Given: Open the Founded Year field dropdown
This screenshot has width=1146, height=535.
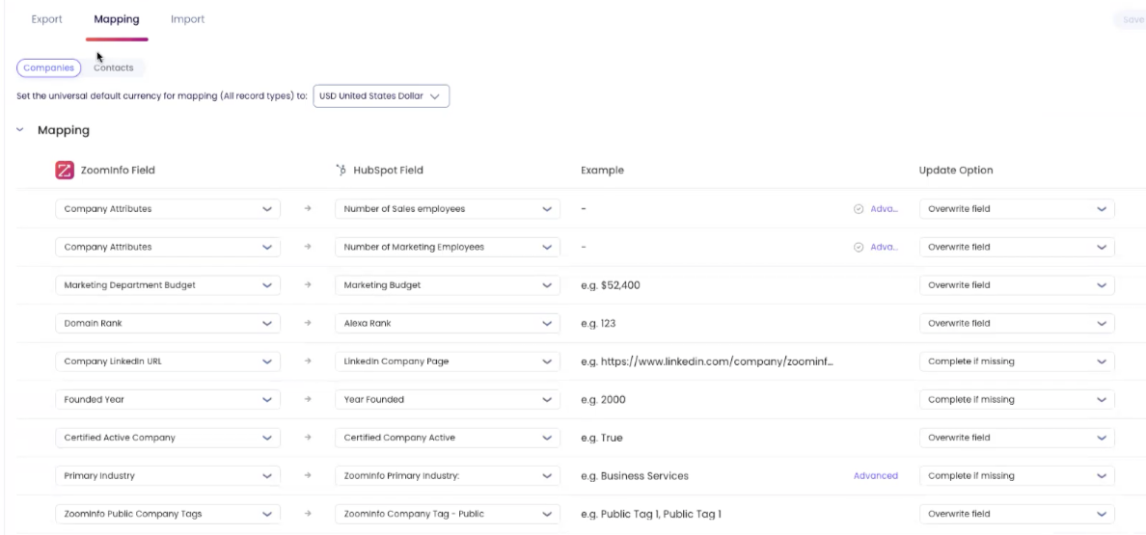Looking at the screenshot, I should click(x=168, y=399).
